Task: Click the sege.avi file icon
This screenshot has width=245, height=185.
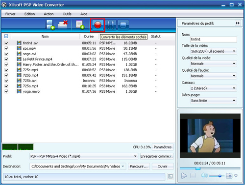Action: [x=19, y=54]
